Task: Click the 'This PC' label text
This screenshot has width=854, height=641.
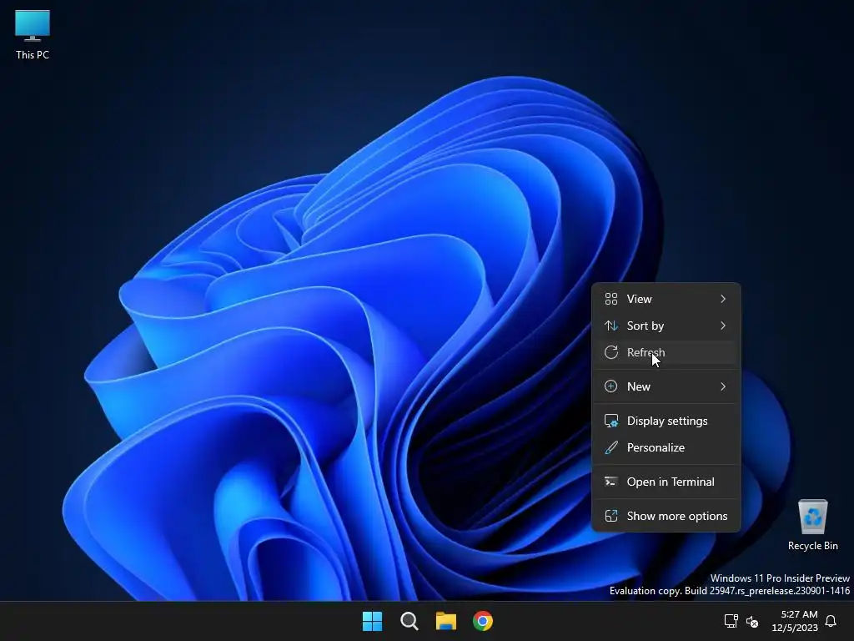Action: 33,54
